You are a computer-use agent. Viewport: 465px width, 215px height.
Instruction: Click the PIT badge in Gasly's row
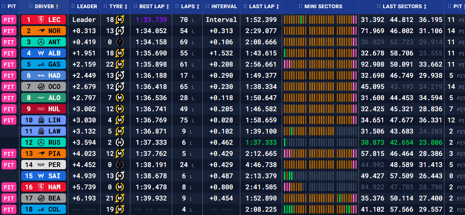point(9,64)
